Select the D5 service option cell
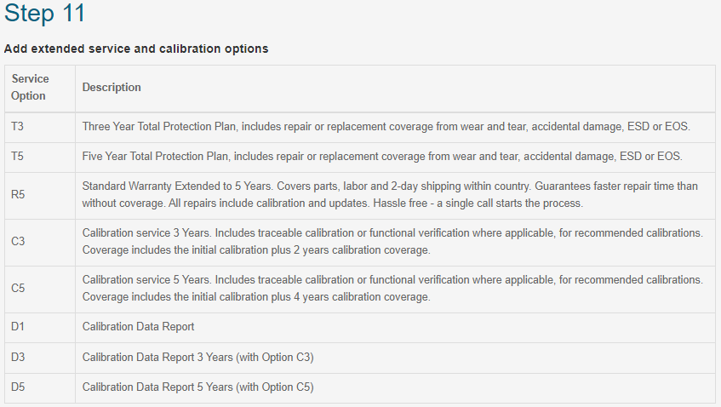Screen dimensions: 721x407 tap(40, 387)
